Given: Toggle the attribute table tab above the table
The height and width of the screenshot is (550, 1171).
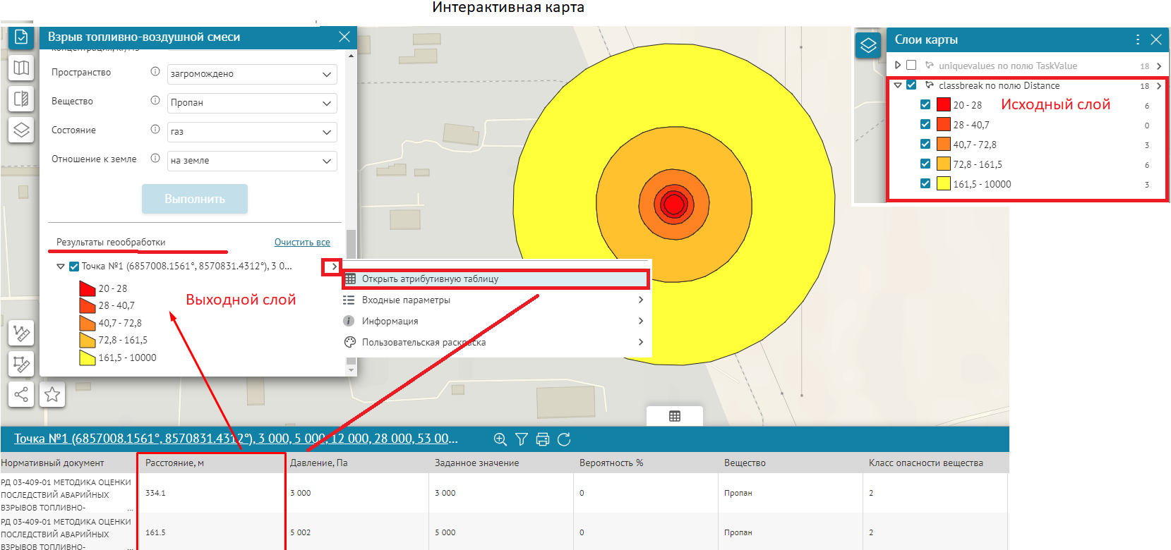Looking at the screenshot, I should coord(674,416).
